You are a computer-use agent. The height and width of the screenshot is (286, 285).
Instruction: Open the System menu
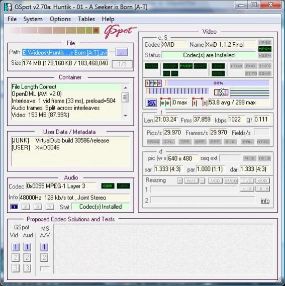pyautogui.click(x=33, y=19)
